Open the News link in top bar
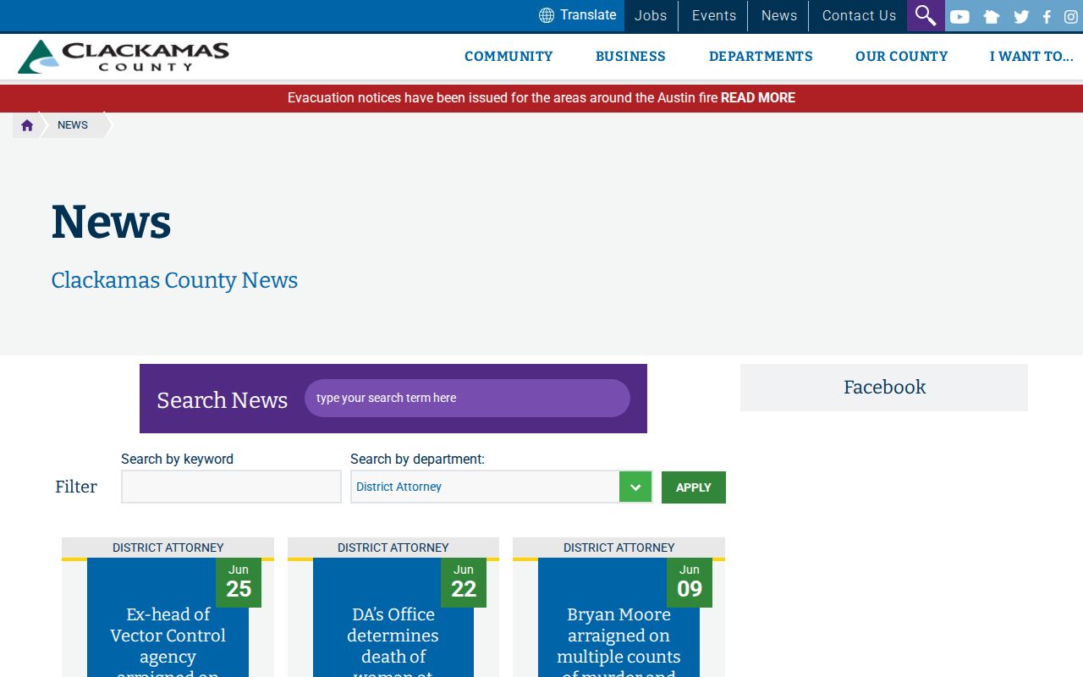Image resolution: width=1083 pixels, height=677 pixels. [779, 15]
